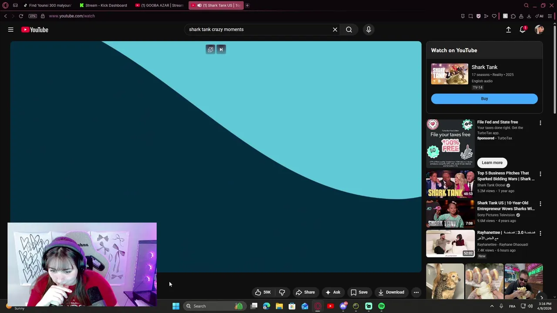This screenshot has width=557, height=313.
Task: Open more actions three-dot menu under video
Action: point(416,292)
